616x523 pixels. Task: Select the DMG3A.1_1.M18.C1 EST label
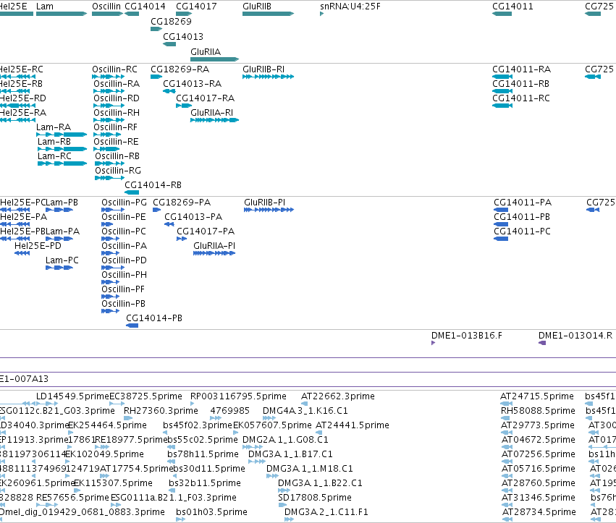click(x=310, y=469)
